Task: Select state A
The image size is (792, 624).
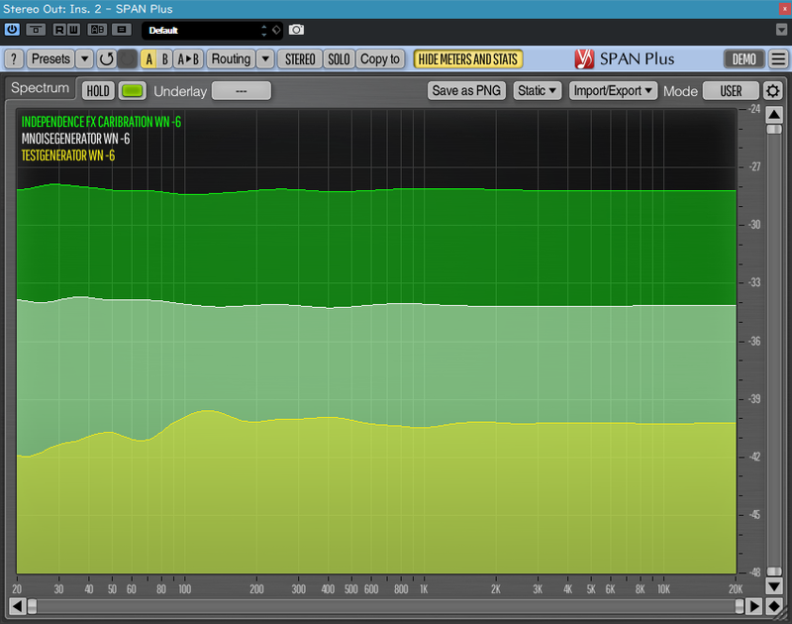Action: pos(149,59)
